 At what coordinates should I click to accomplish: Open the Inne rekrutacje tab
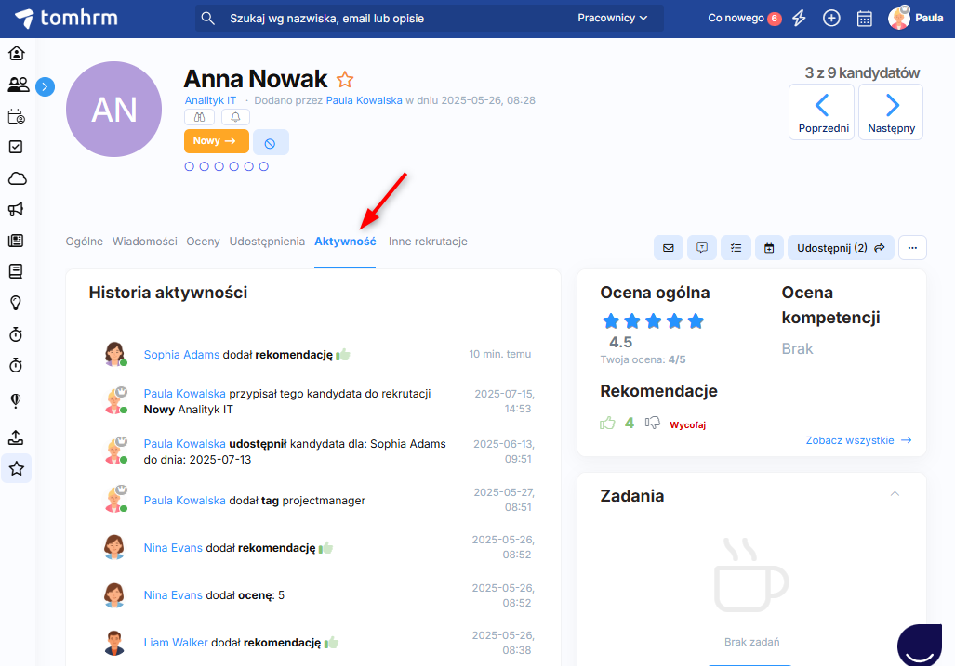coord(428,242)
